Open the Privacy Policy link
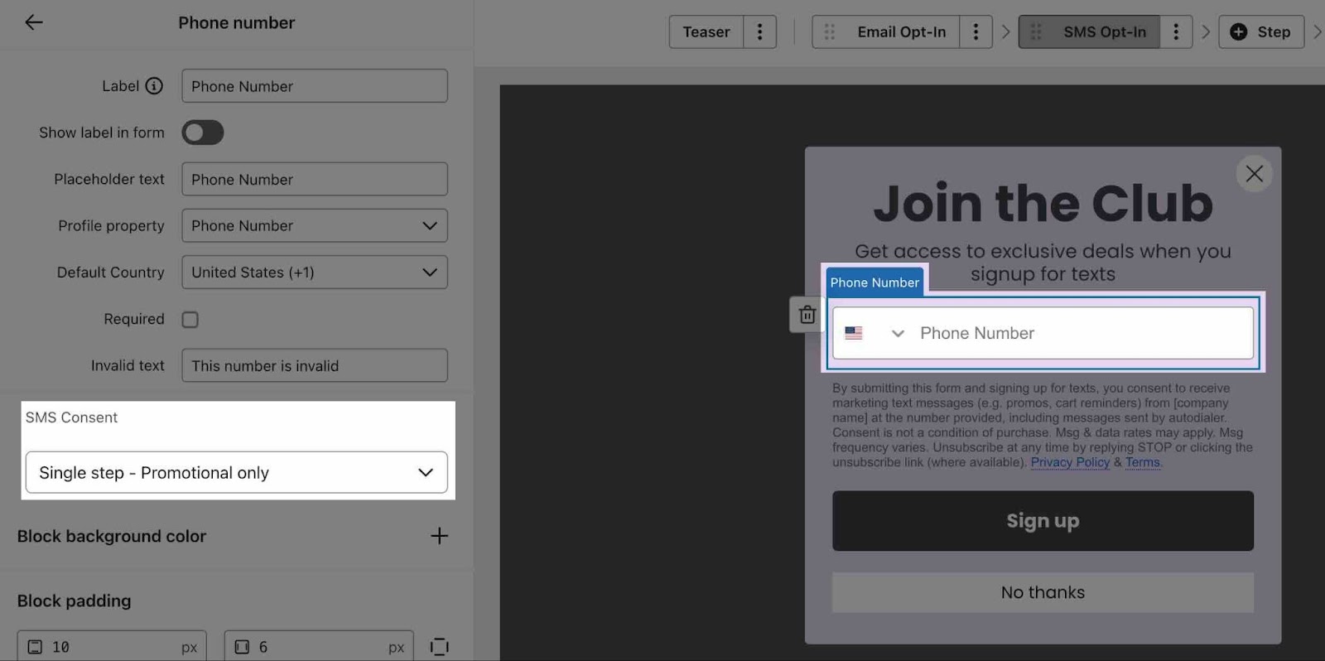This screenshot has width=1325, height=661. (1069, 463)
